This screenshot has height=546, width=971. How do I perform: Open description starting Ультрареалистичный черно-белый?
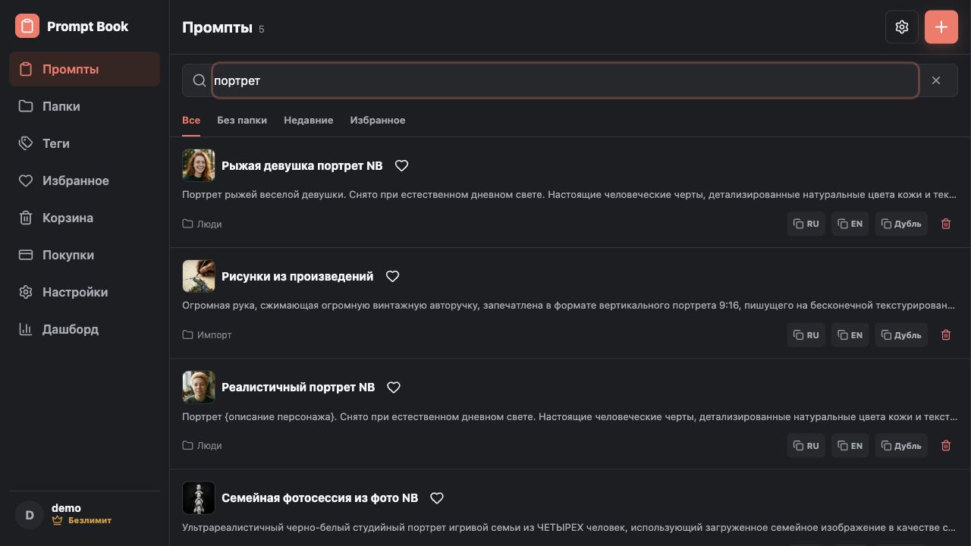click(570, 527)
